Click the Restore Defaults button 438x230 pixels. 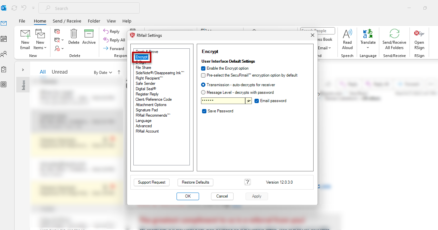195,182
